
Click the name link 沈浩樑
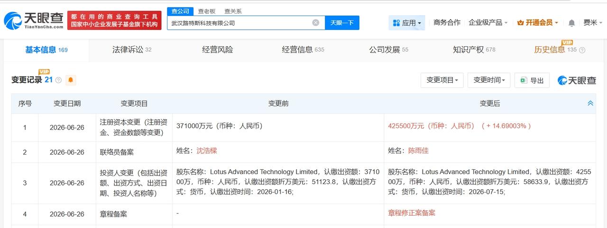207,151
